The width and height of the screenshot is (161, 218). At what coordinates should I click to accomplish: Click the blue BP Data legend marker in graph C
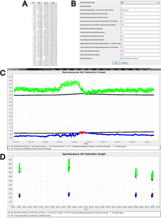coord(31,146)
